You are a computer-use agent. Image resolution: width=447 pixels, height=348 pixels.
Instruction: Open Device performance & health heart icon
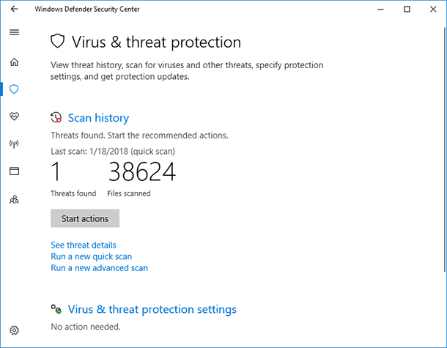[x=14, y=116]
